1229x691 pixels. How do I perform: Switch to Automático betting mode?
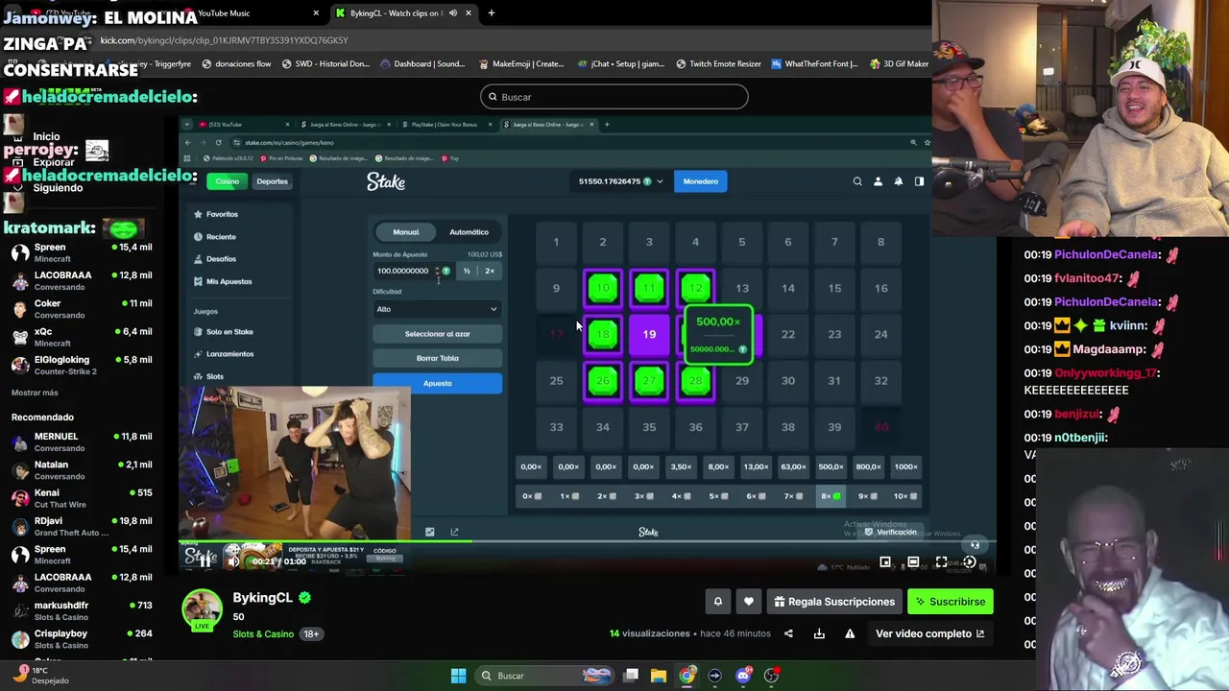click(x=469, y=232)
